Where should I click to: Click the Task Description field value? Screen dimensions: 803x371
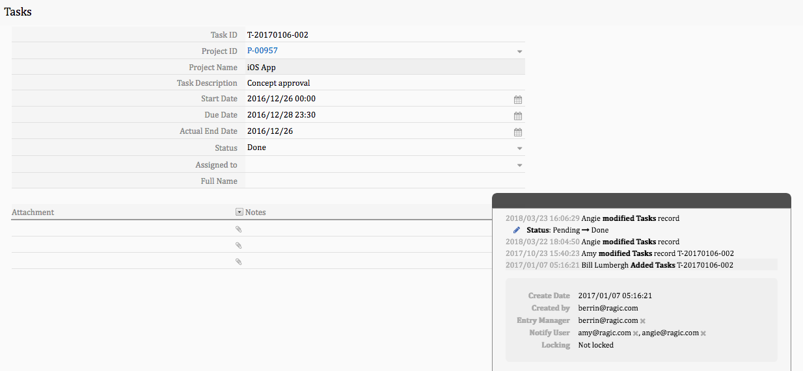279,83
